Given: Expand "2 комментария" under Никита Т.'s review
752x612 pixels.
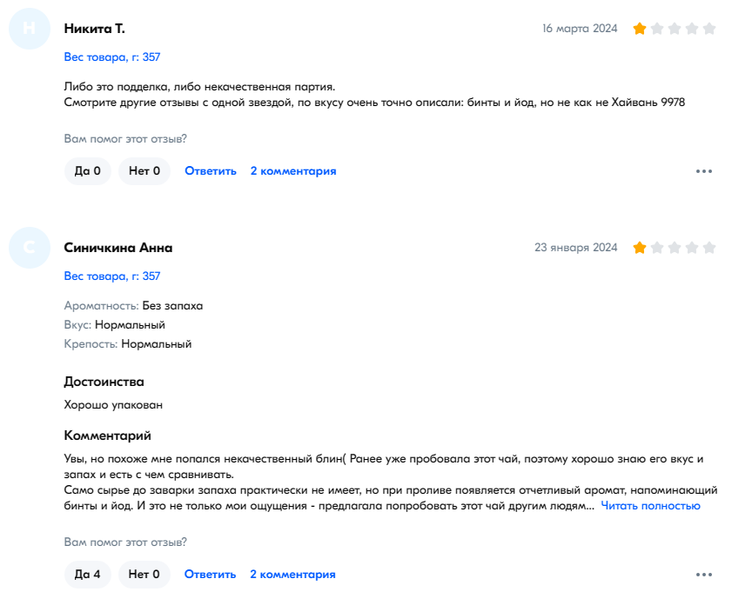Looking at the screenshot, I should coord(293,171).
